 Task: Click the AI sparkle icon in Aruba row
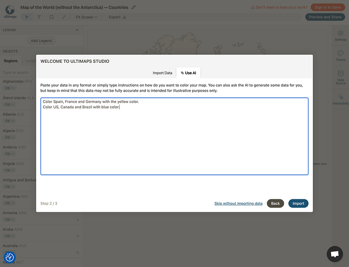click(x=78, y=236)
